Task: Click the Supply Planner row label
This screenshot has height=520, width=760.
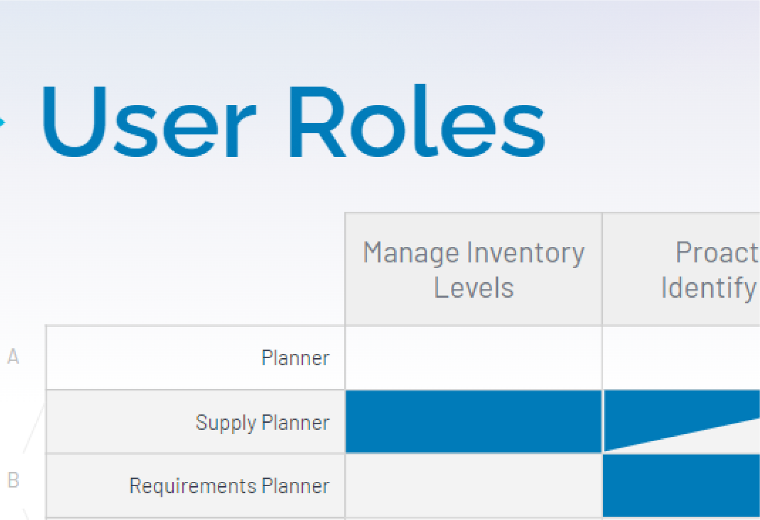Action: 263,423
